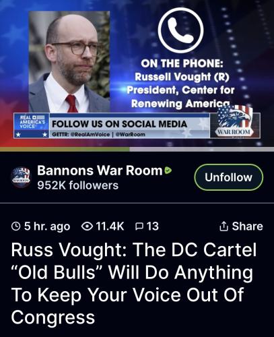Open the Share option
274x337 pixels.
(241, 226)
